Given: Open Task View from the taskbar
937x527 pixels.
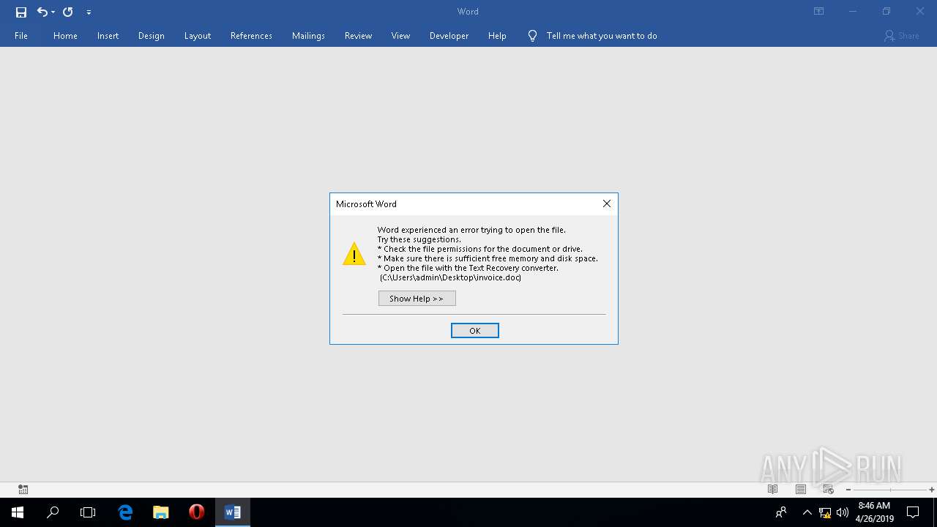Looking at the screenshot, I should [x=88, y=512].
